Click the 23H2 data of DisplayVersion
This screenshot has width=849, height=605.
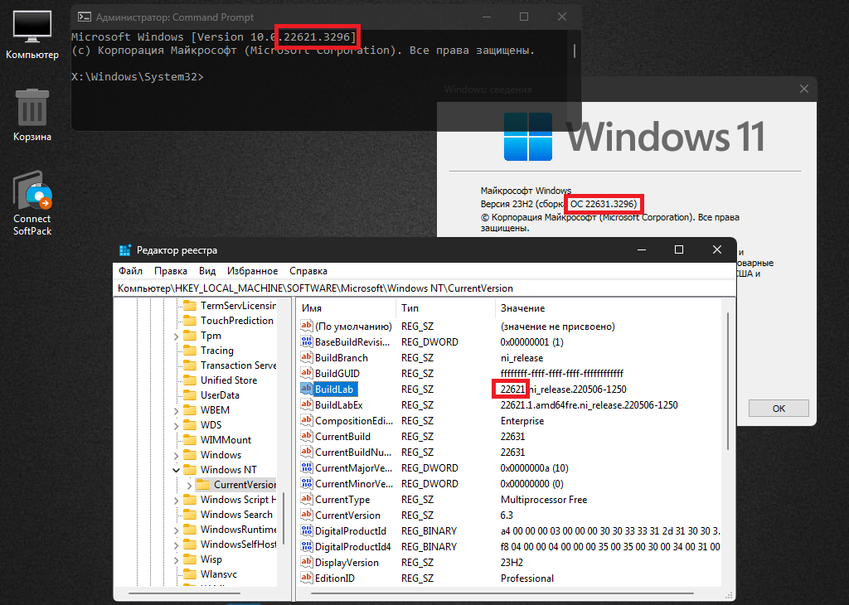point(512,562)
